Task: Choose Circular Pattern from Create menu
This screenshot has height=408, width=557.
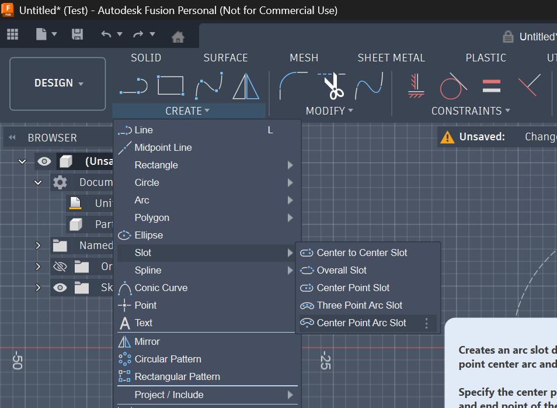Action: tap(207, 359)
